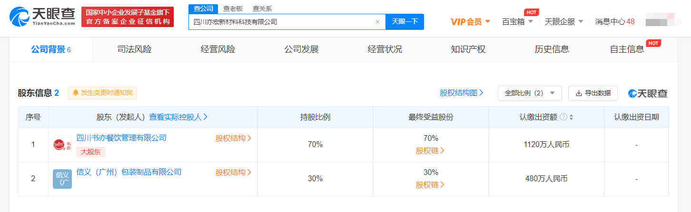The height and width of the screenshot is (212, 691).
Task: Click 导出数据 export button
Action: (593, 93)
